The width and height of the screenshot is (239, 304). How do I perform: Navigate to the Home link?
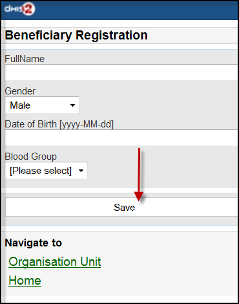click(25, 281)
